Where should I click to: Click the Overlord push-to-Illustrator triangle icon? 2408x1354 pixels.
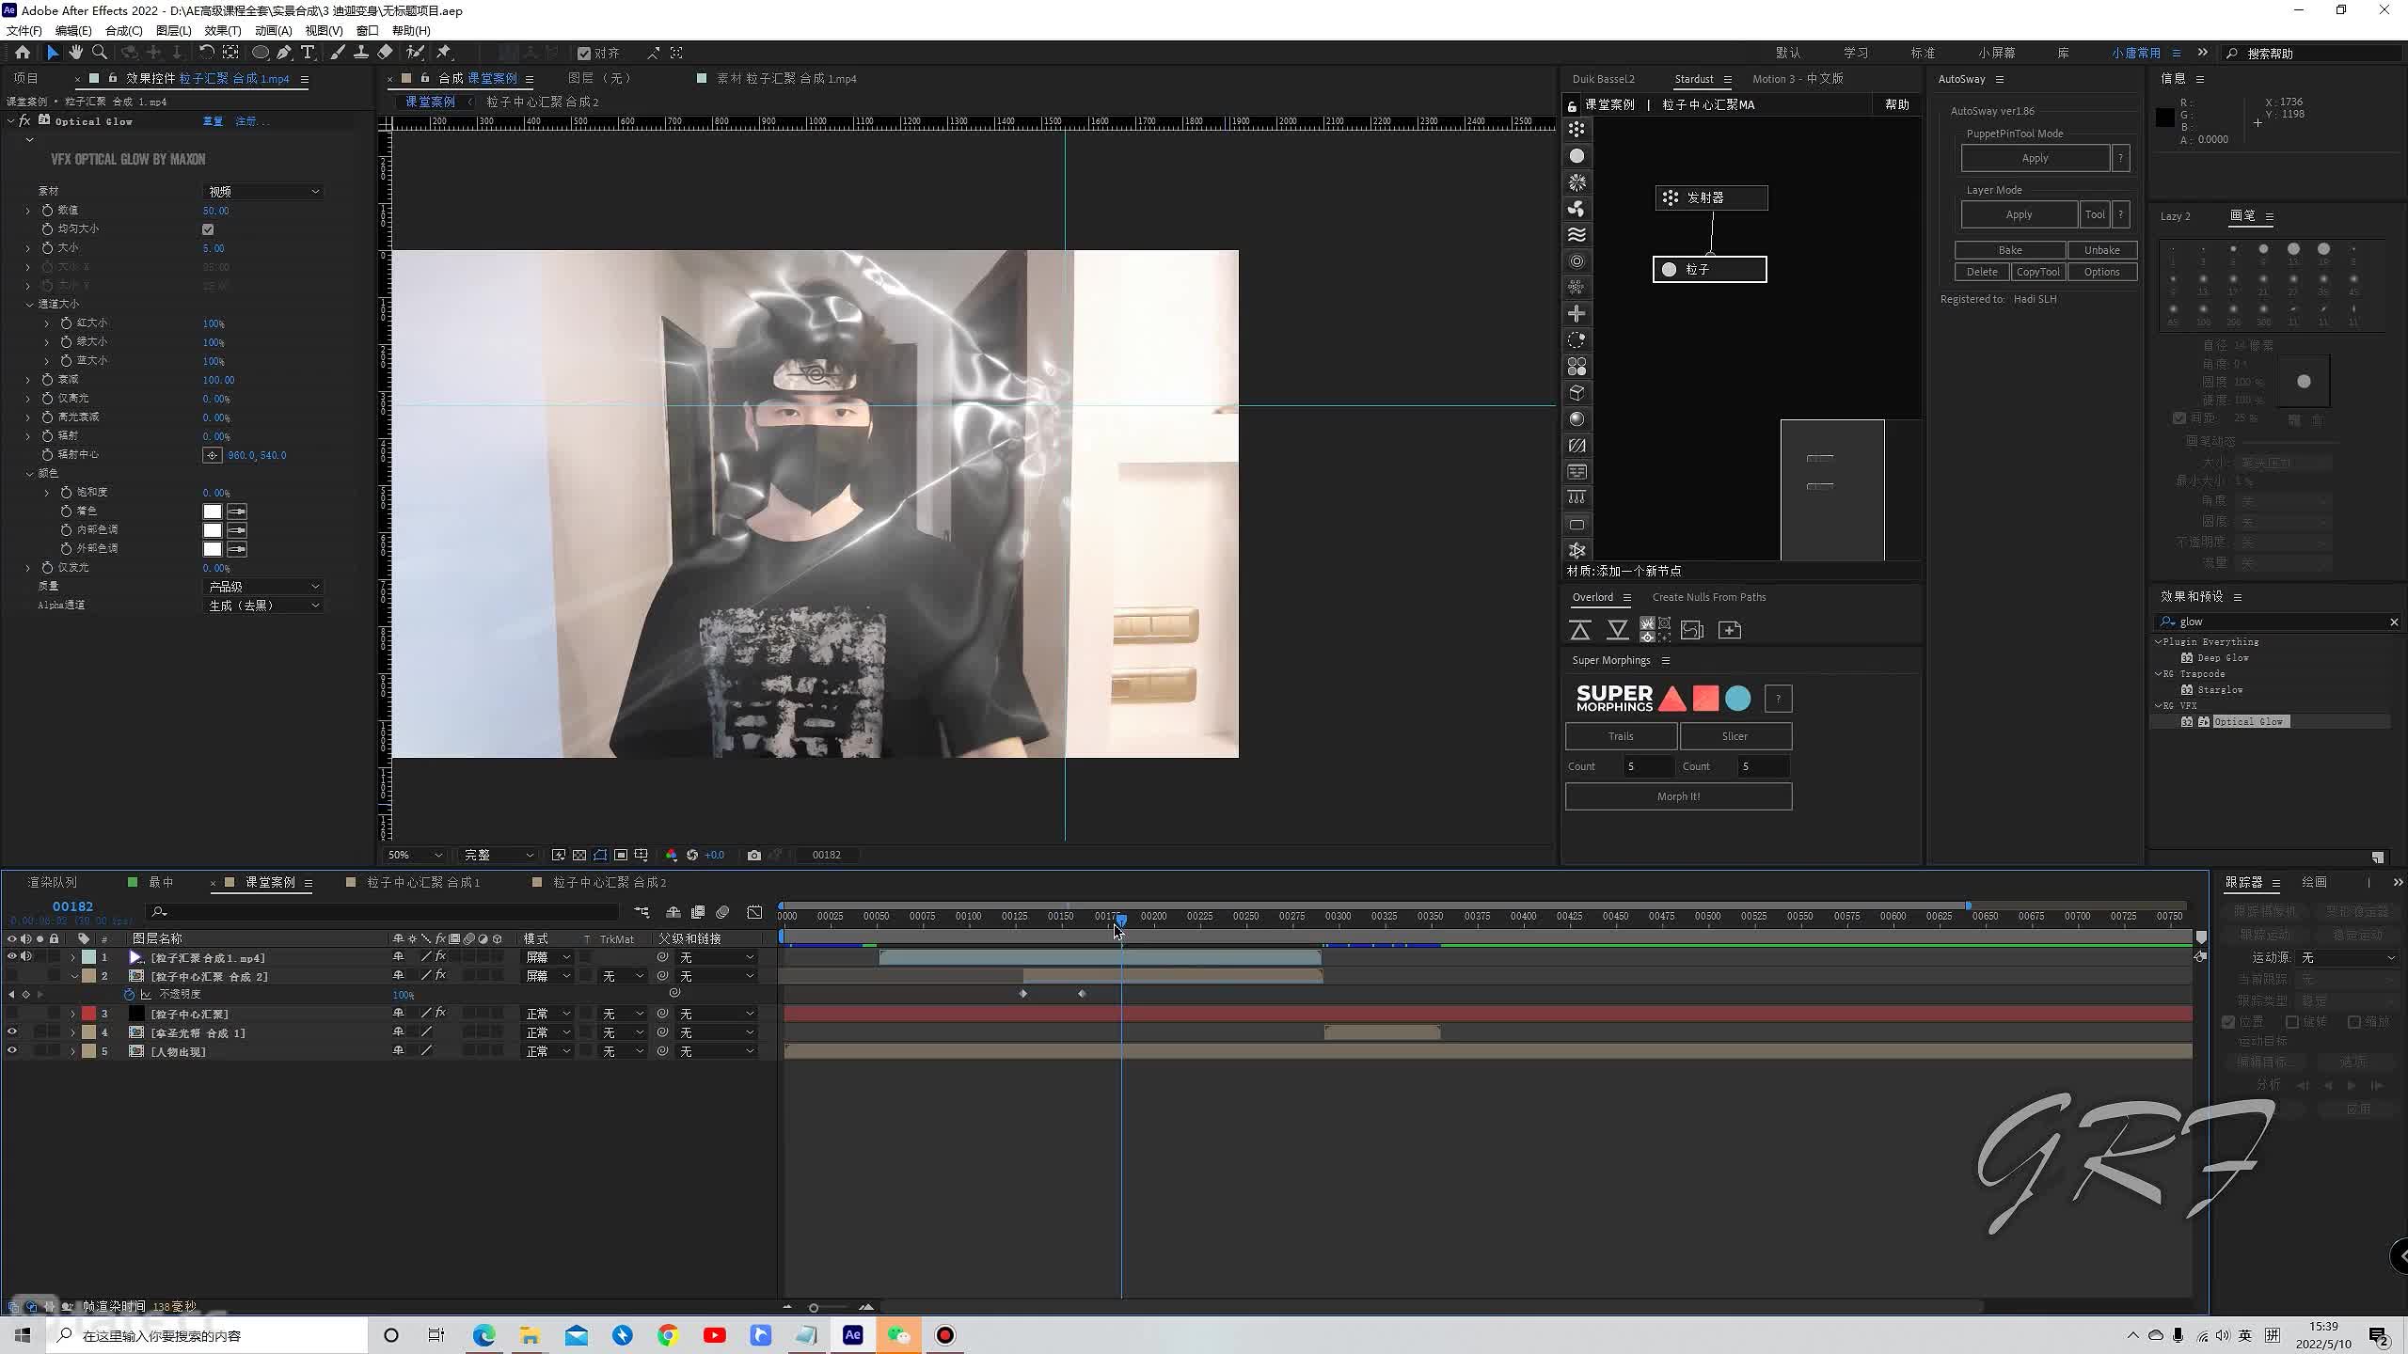tap(1580, 630)
